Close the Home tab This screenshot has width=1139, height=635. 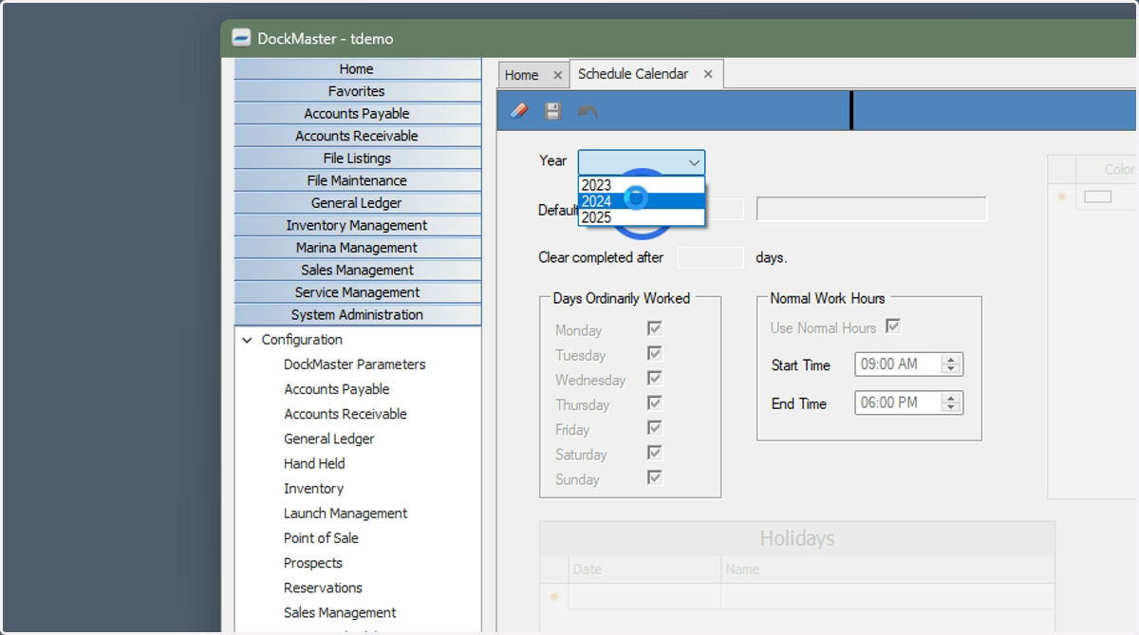tap(557, 75)
